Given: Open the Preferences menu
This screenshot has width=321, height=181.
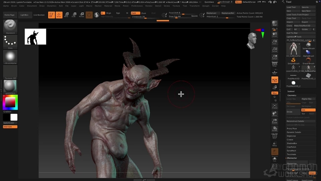Looking at the screenshot, I should click(137, 6).
